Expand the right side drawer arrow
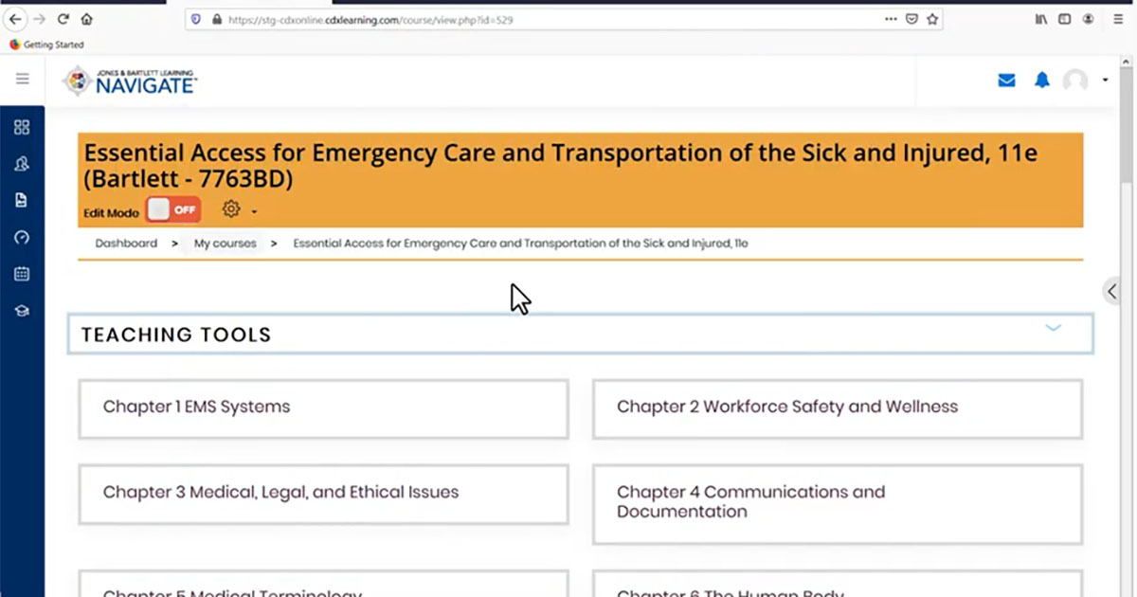The image size is (1137, 597). (1112, 292)
